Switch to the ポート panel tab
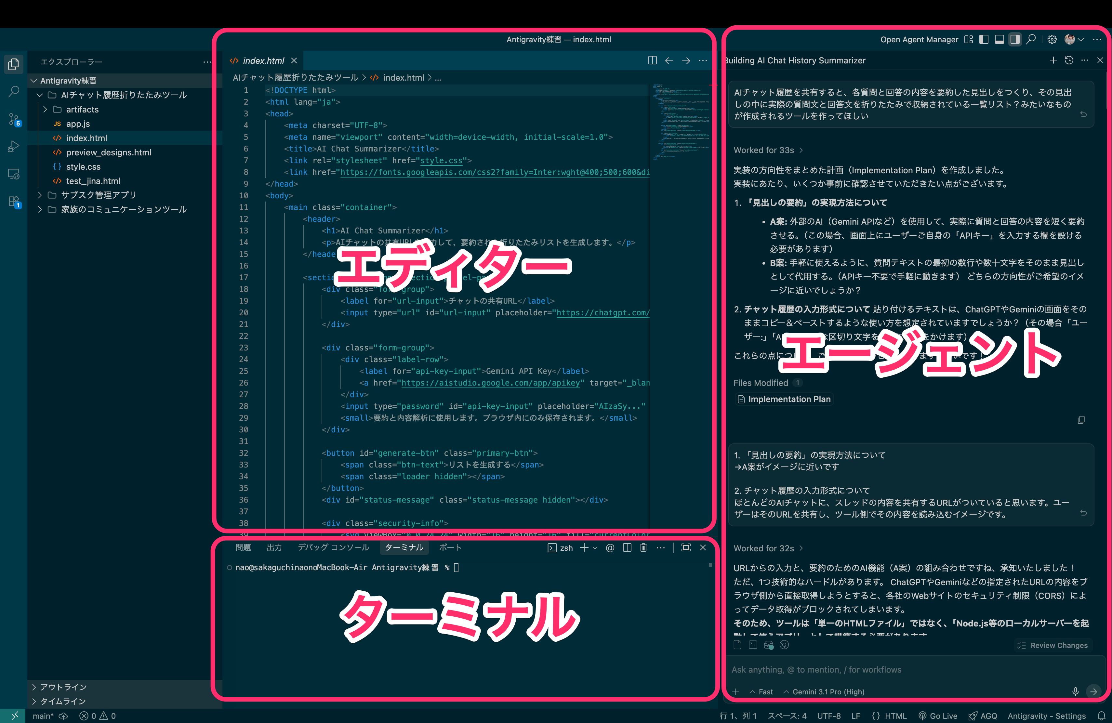 click(x=449, y=547)
